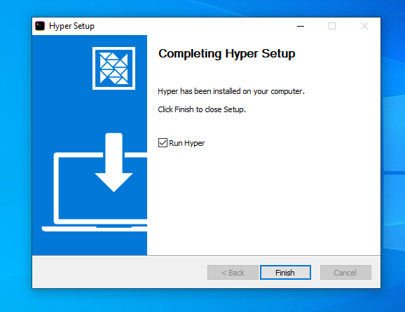The image size is (405, 312).
Task: Minimize the Hyper Setup window
Action: (x=301, y=26)
